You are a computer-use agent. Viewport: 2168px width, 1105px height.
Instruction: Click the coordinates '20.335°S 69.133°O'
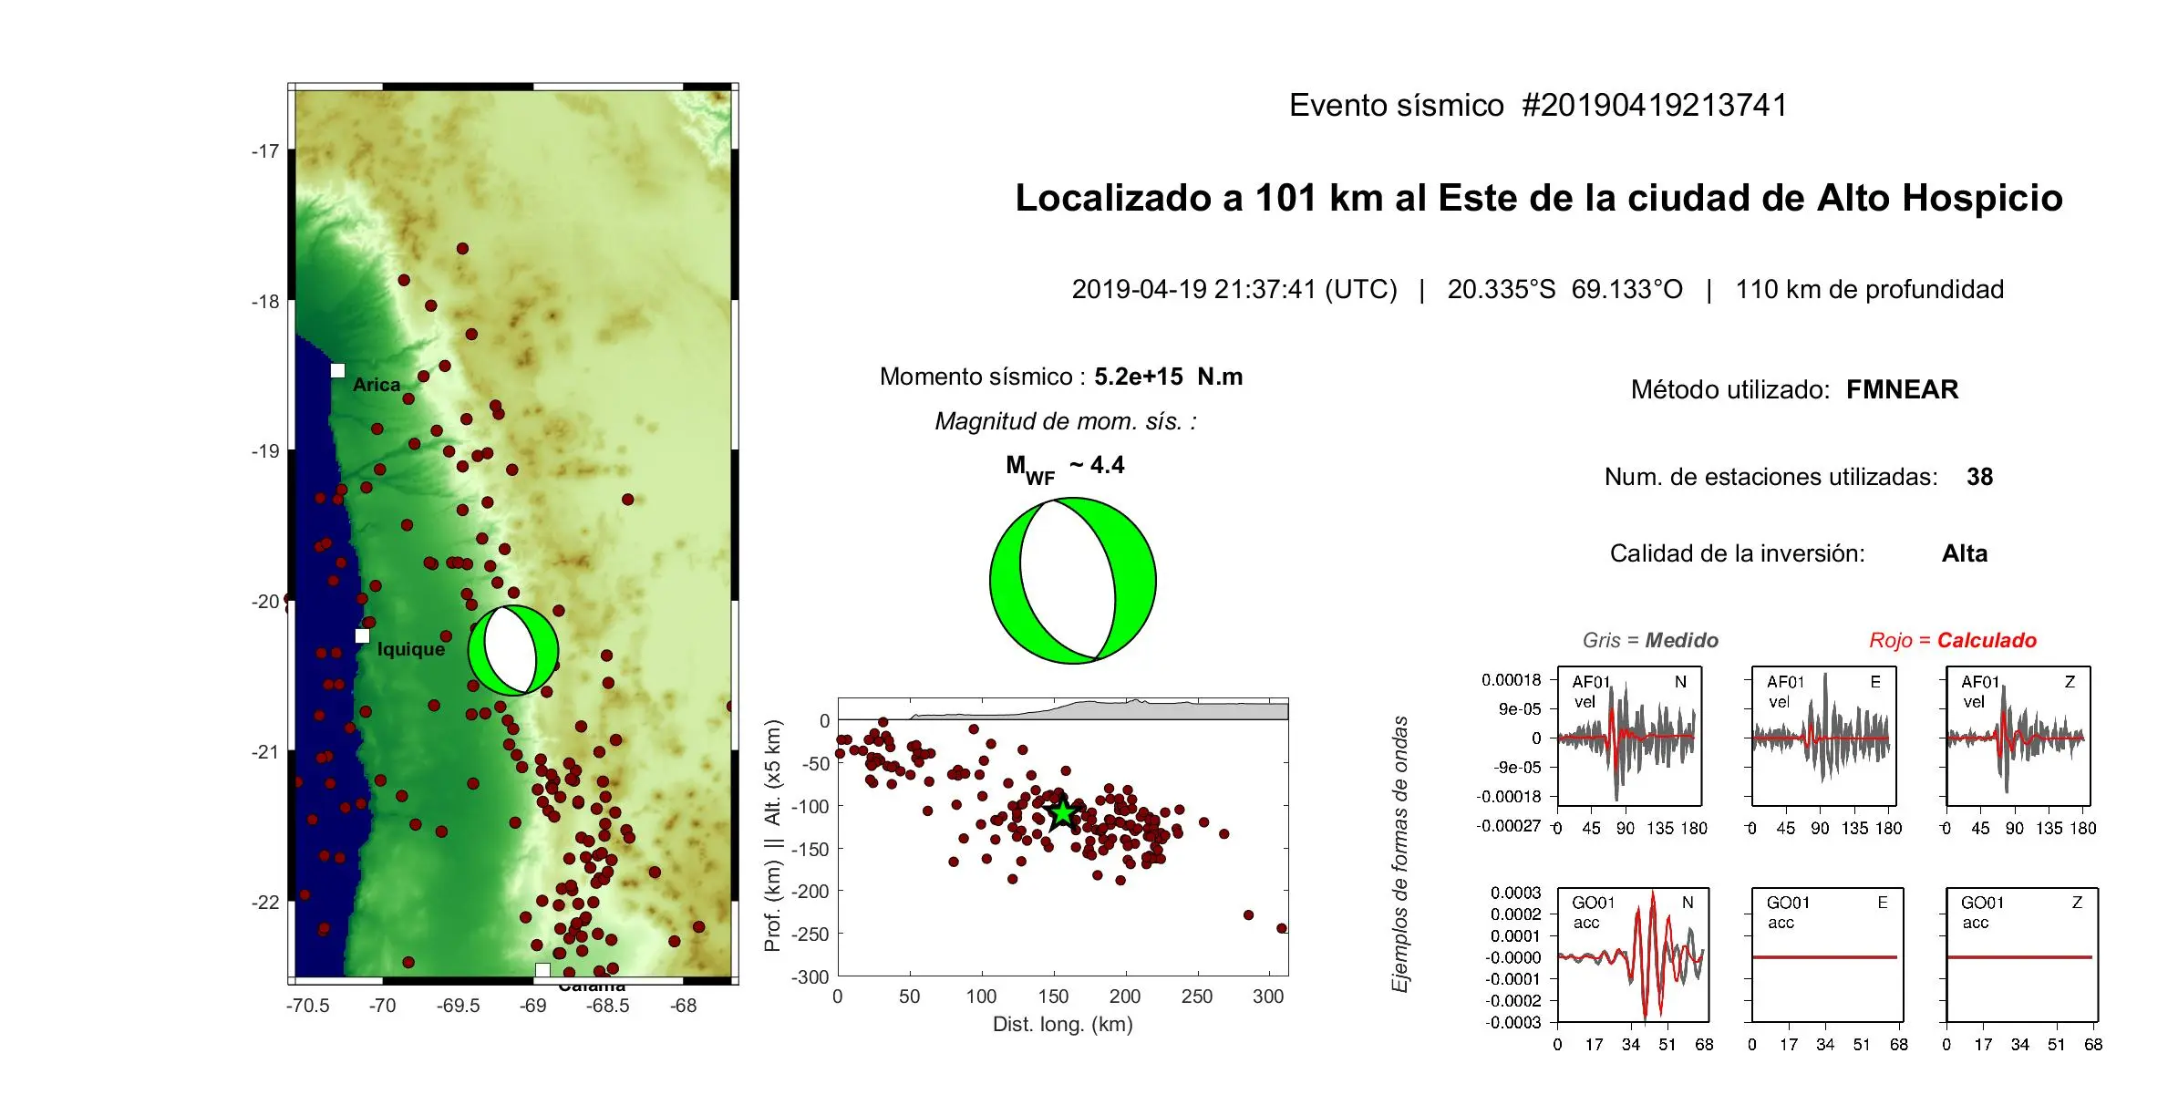pyautogui.click(x=1564, y=289)
